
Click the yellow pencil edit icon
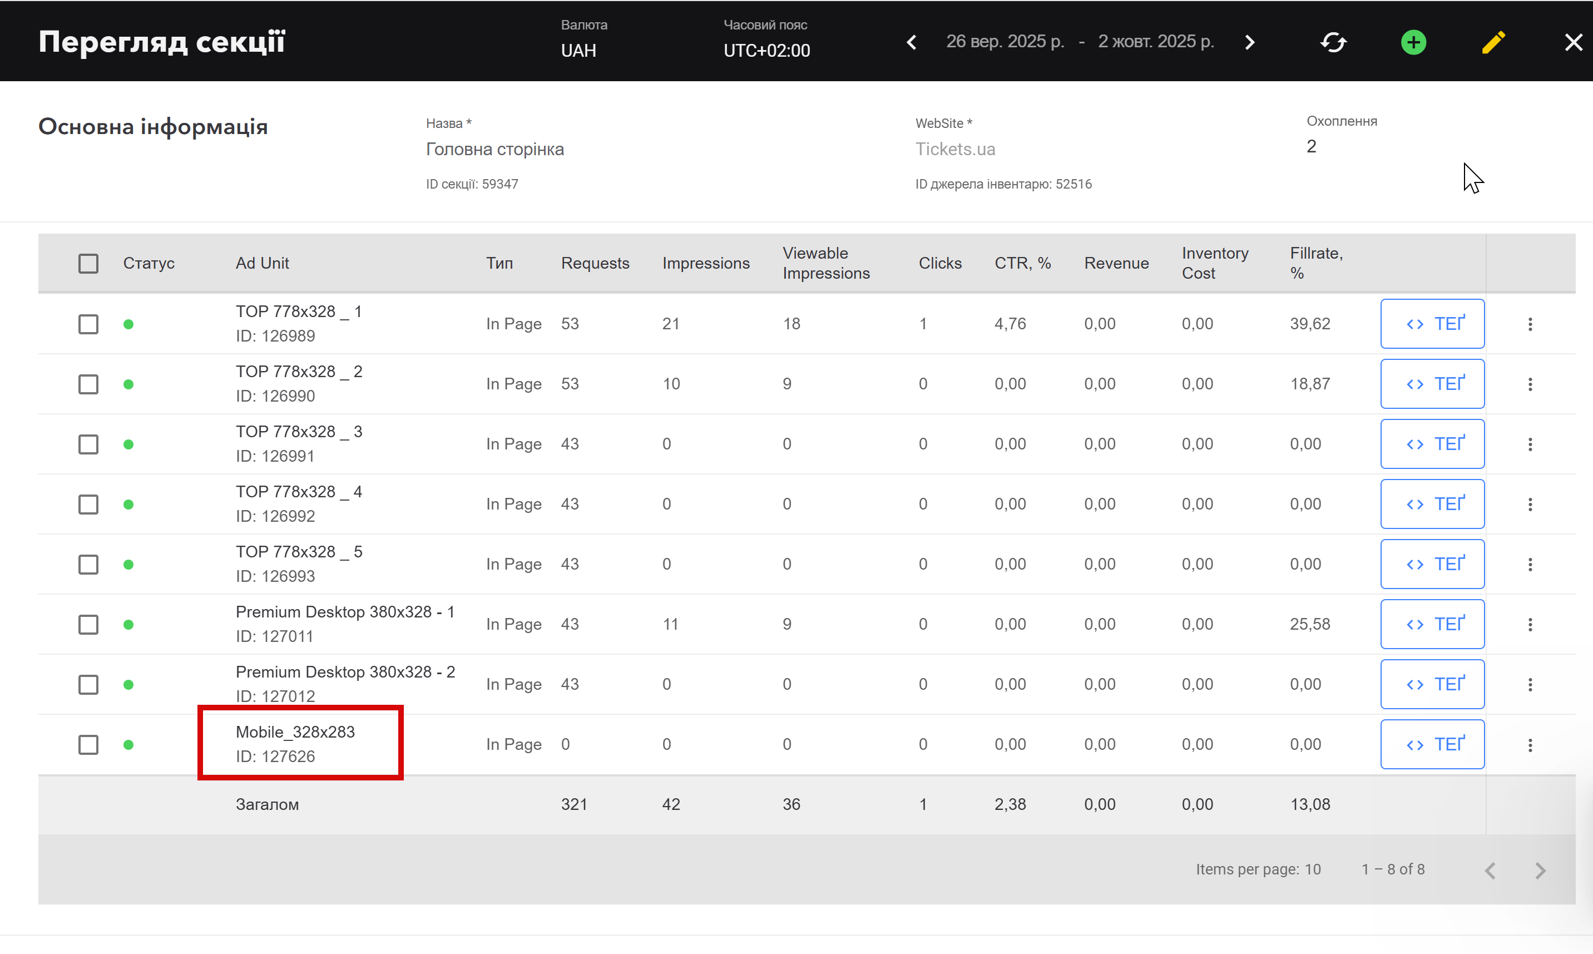(x=1493, y=42)
